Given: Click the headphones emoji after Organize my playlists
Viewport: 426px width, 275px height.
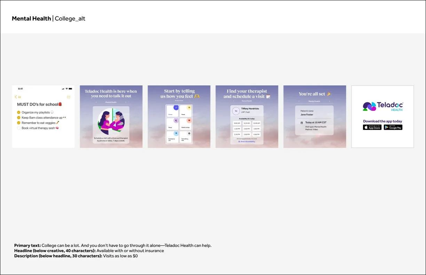Looking at the screenshot, I should tap(52, 112).
